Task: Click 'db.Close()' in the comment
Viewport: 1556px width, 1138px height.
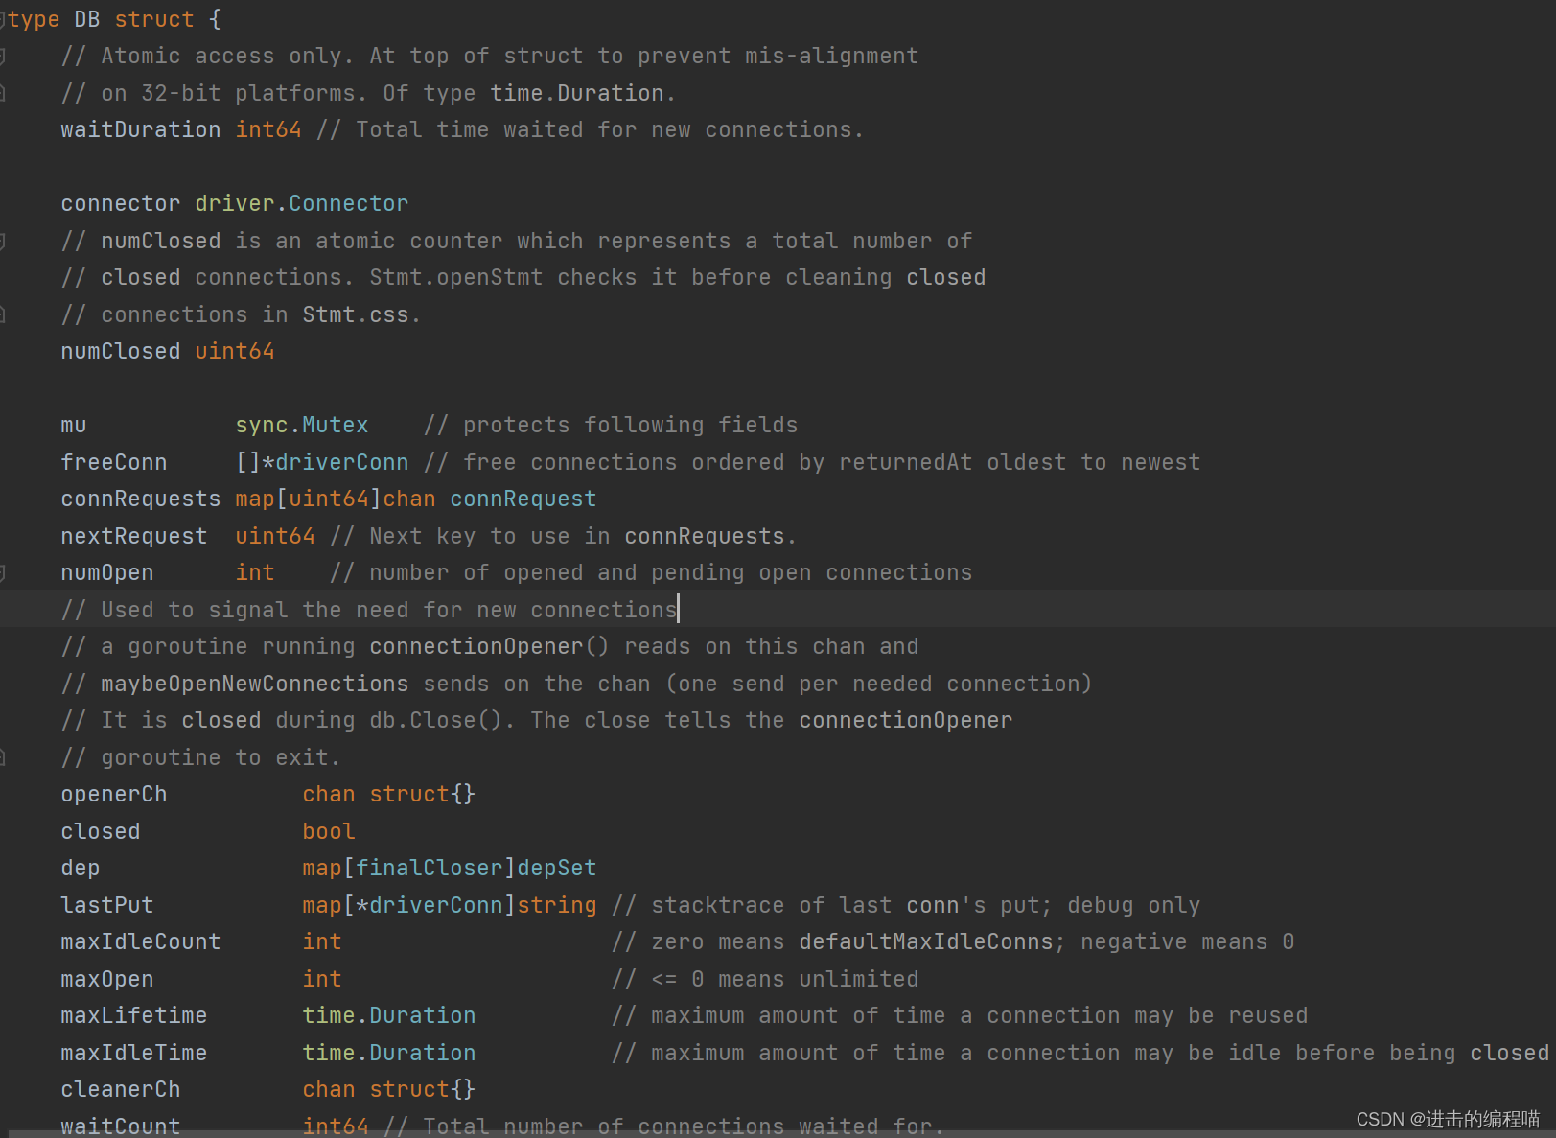Action: 436,720
